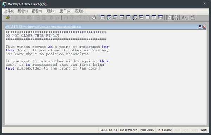
Task: Open the 帮助(H) menu
Action: coord(80,11)
